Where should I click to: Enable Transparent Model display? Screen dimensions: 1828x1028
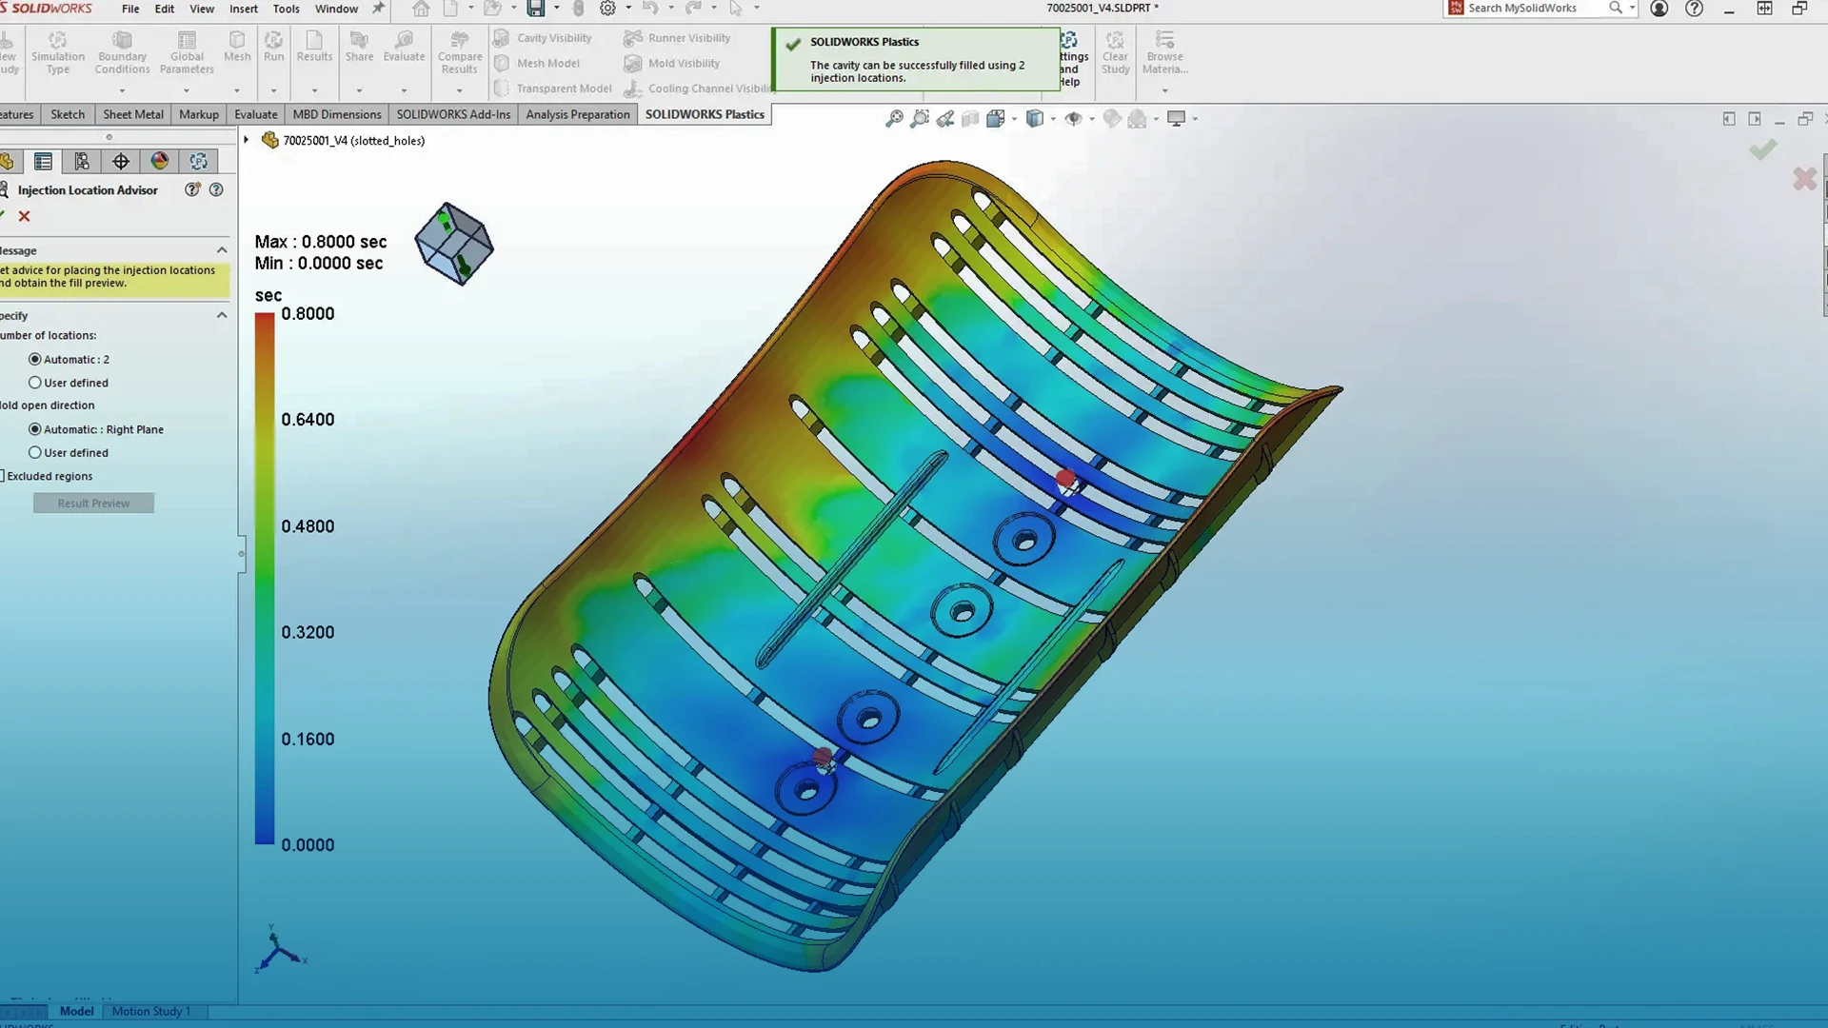[x=552, y=89]
